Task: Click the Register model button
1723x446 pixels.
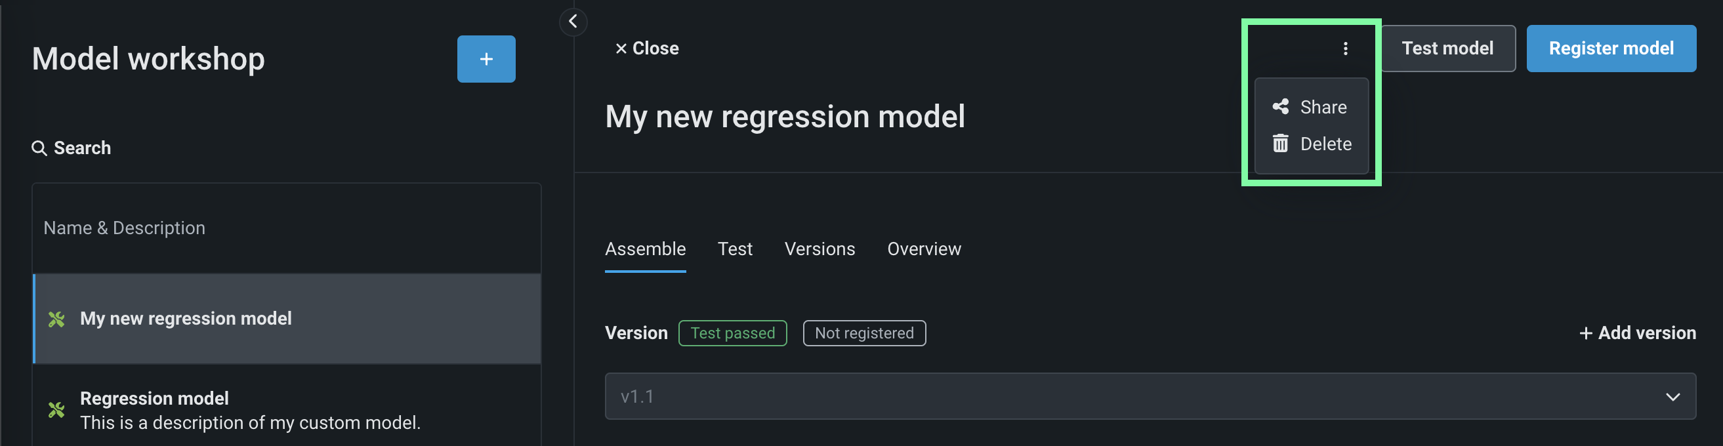Action: click(1611, 48)
